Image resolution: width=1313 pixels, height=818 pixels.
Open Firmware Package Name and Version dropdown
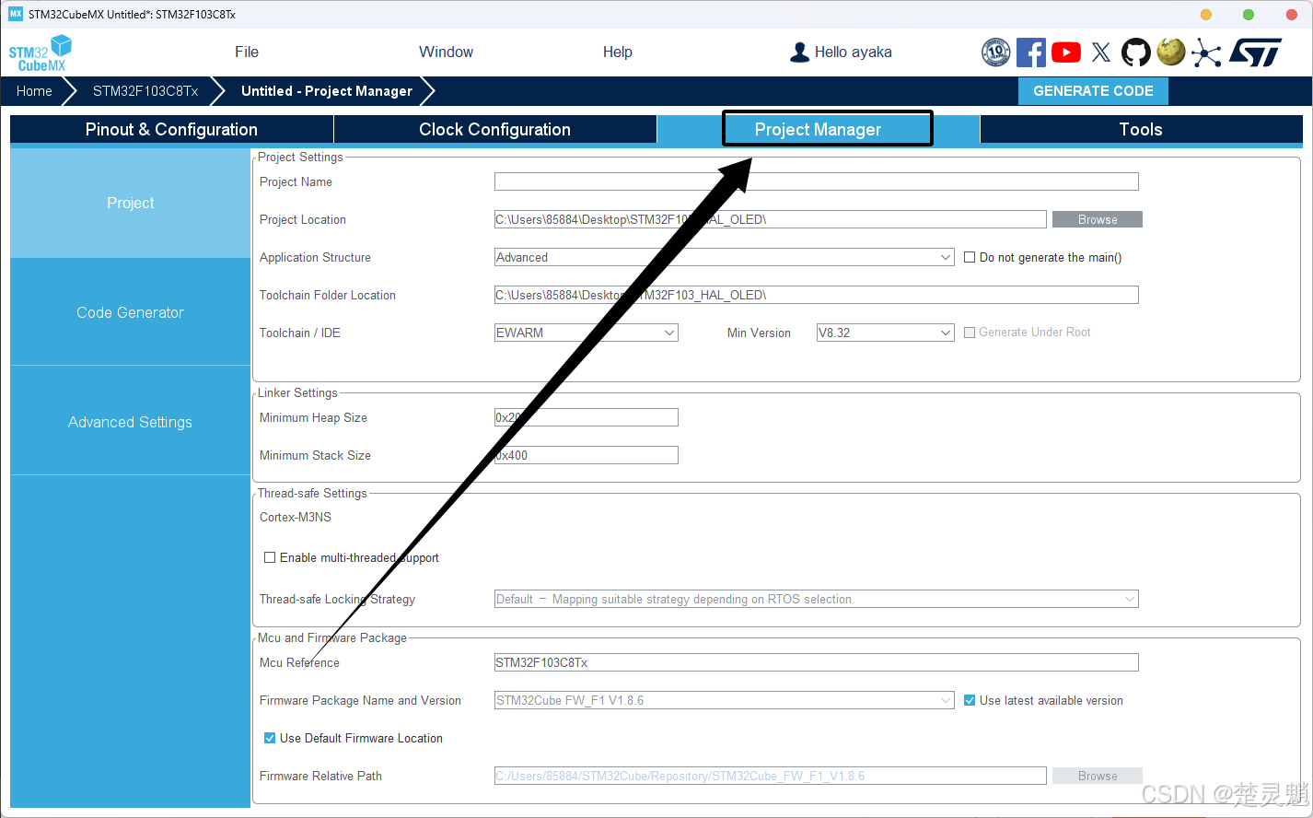pyautogui.click(x=725, y=700)
